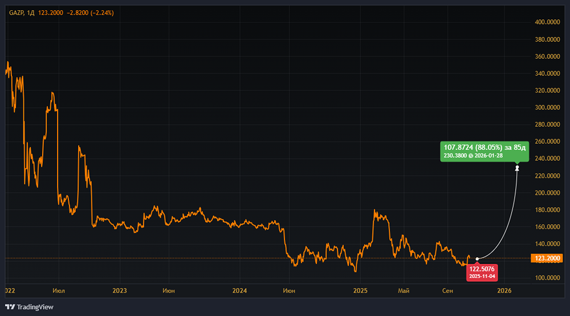Click the 2026 label on time axis
The height and width of the screenshot is (316, 570).
(504, 291)
